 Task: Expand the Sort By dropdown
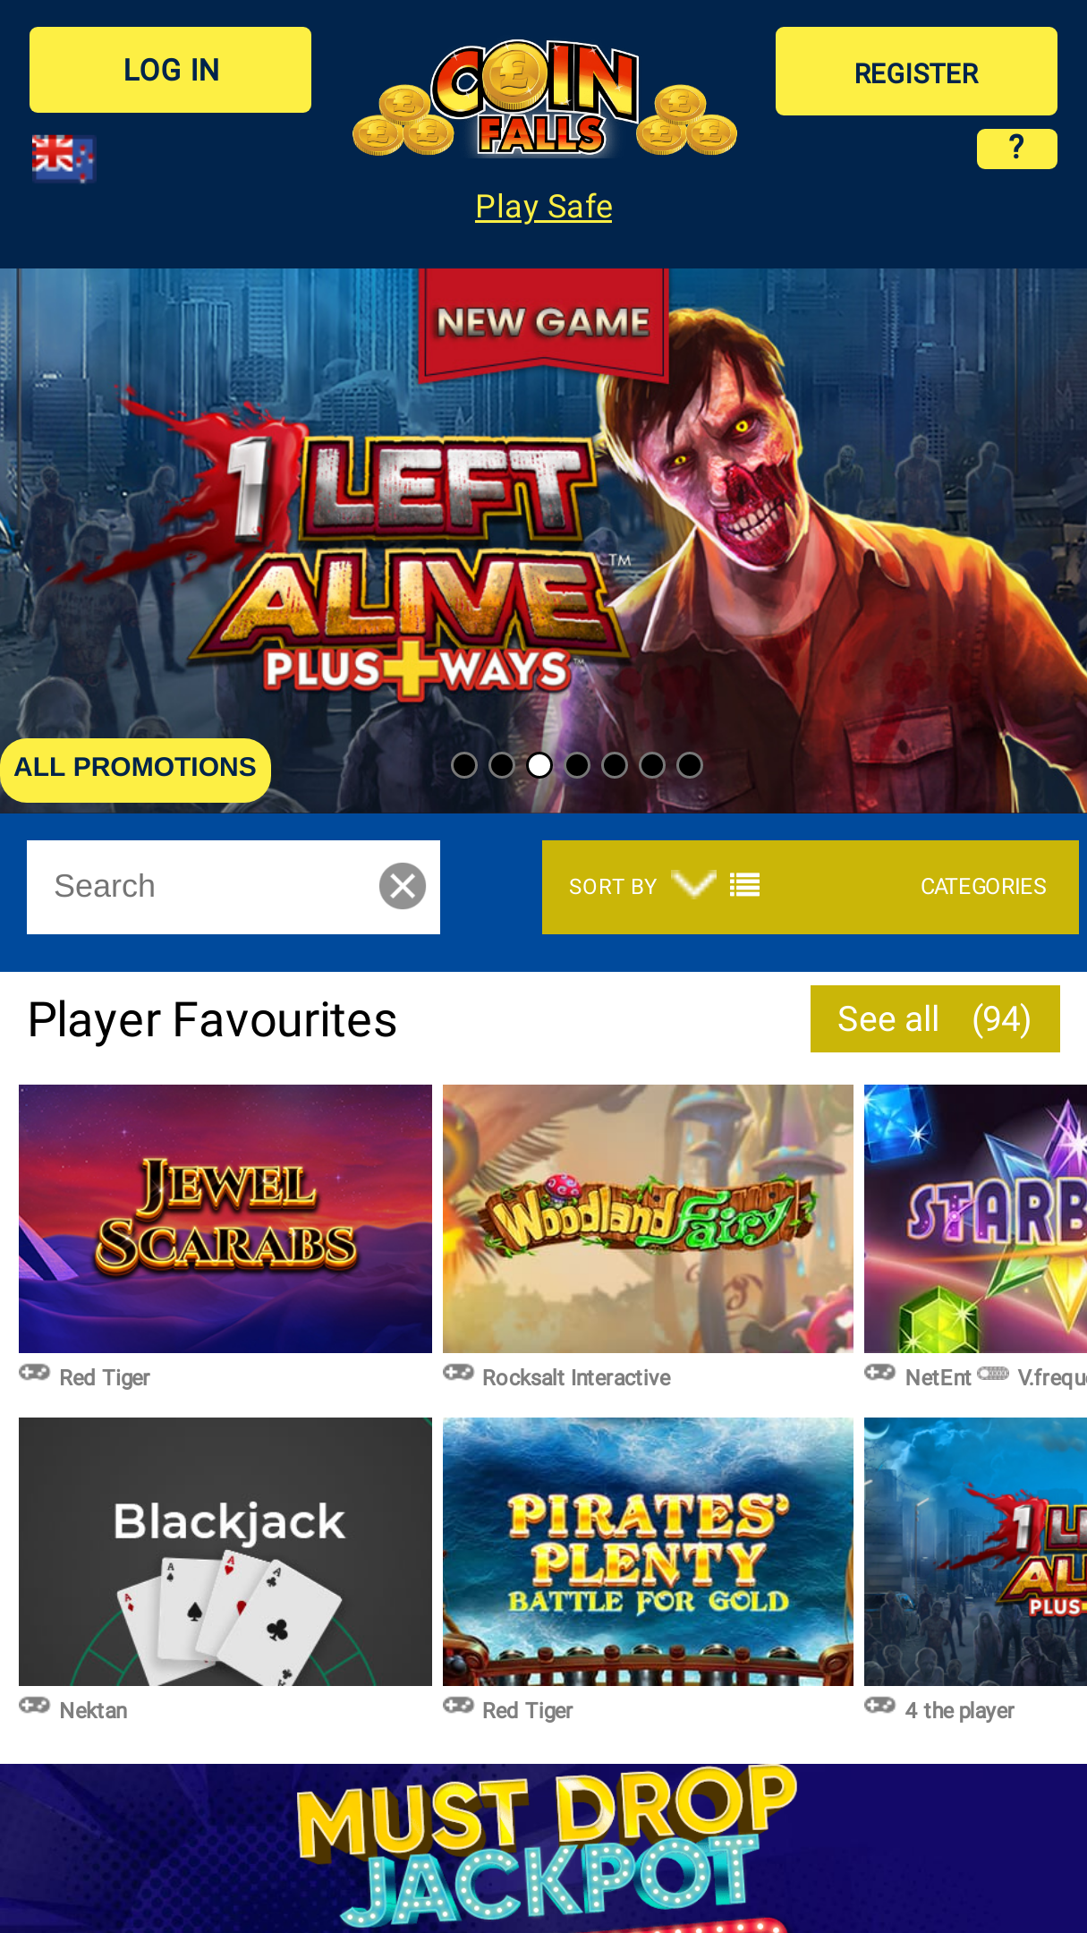click(641, 886)
